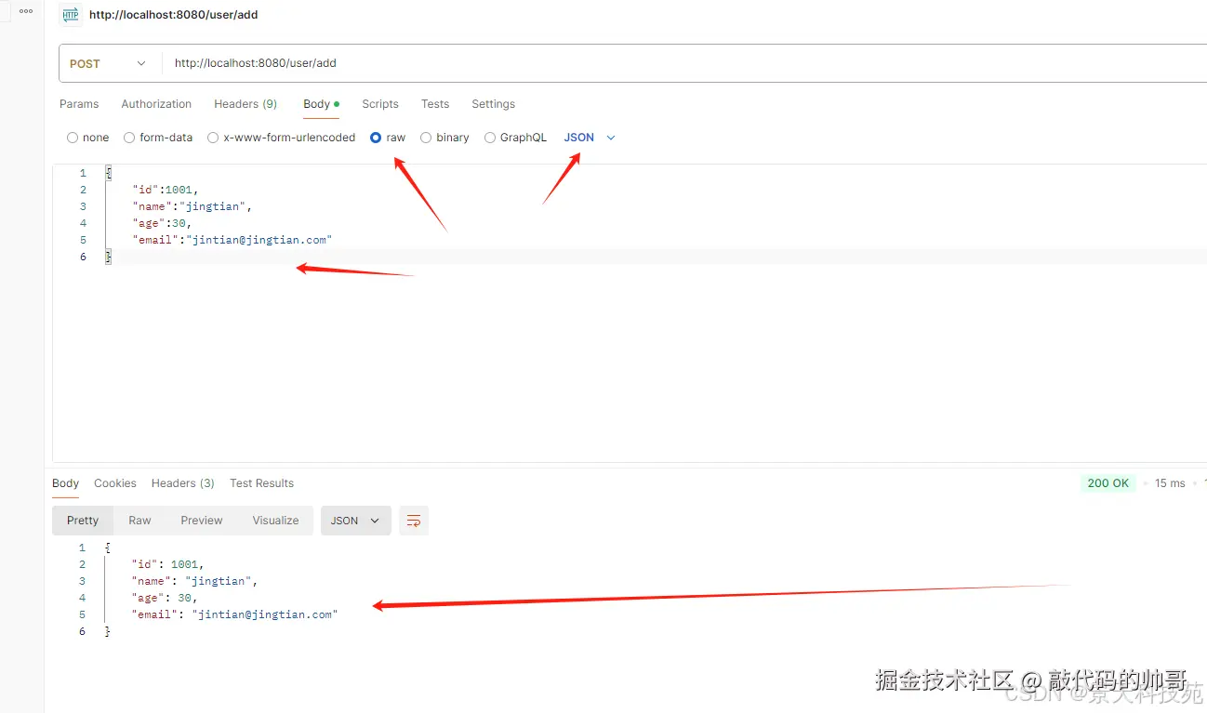Click request body line "id":1001
1207x713 pixels.
pos(166,190)
